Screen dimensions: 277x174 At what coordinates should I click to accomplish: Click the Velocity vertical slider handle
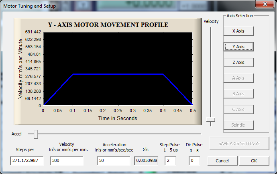click(x=211, y=120)
